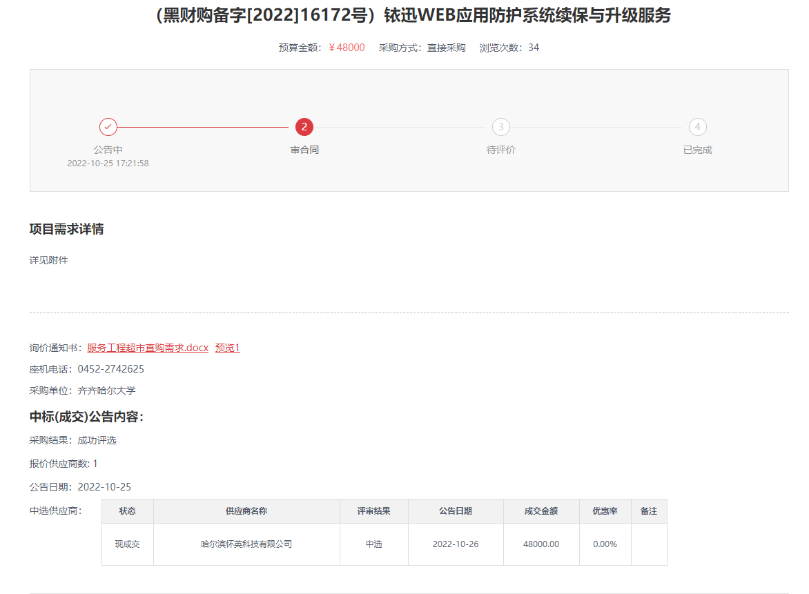Click the 优惠率 column header
The height and width of the screenshot is (594, 809).
coord(605,511)
